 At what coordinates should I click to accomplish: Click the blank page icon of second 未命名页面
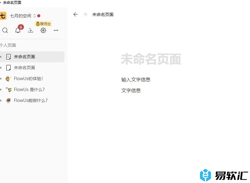coord(8,68)
